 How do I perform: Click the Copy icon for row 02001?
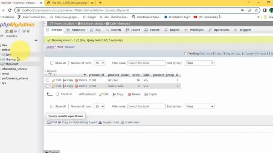coord(64,86)
